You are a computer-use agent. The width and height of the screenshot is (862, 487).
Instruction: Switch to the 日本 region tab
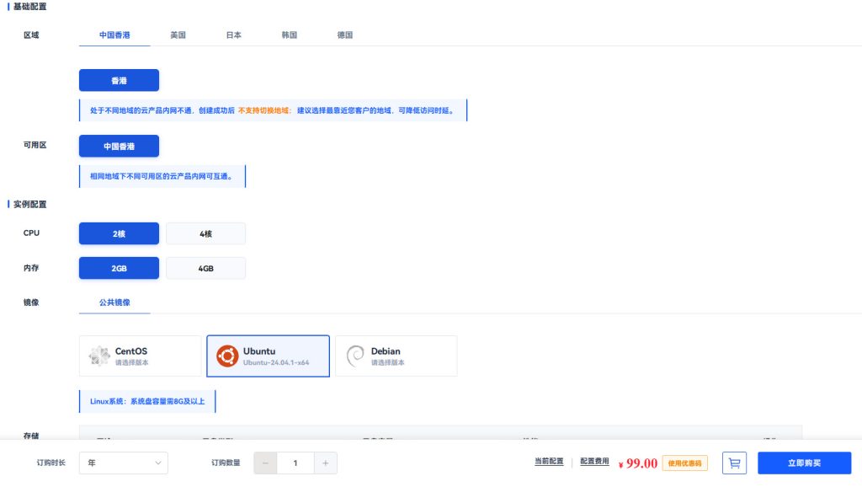click(x=234, y=35)
